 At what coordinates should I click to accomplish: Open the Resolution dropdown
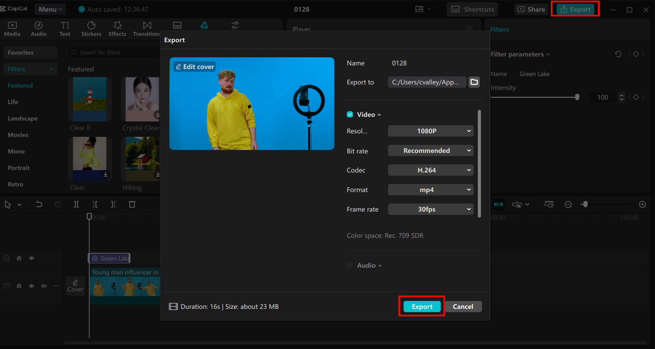coord(431,131)
